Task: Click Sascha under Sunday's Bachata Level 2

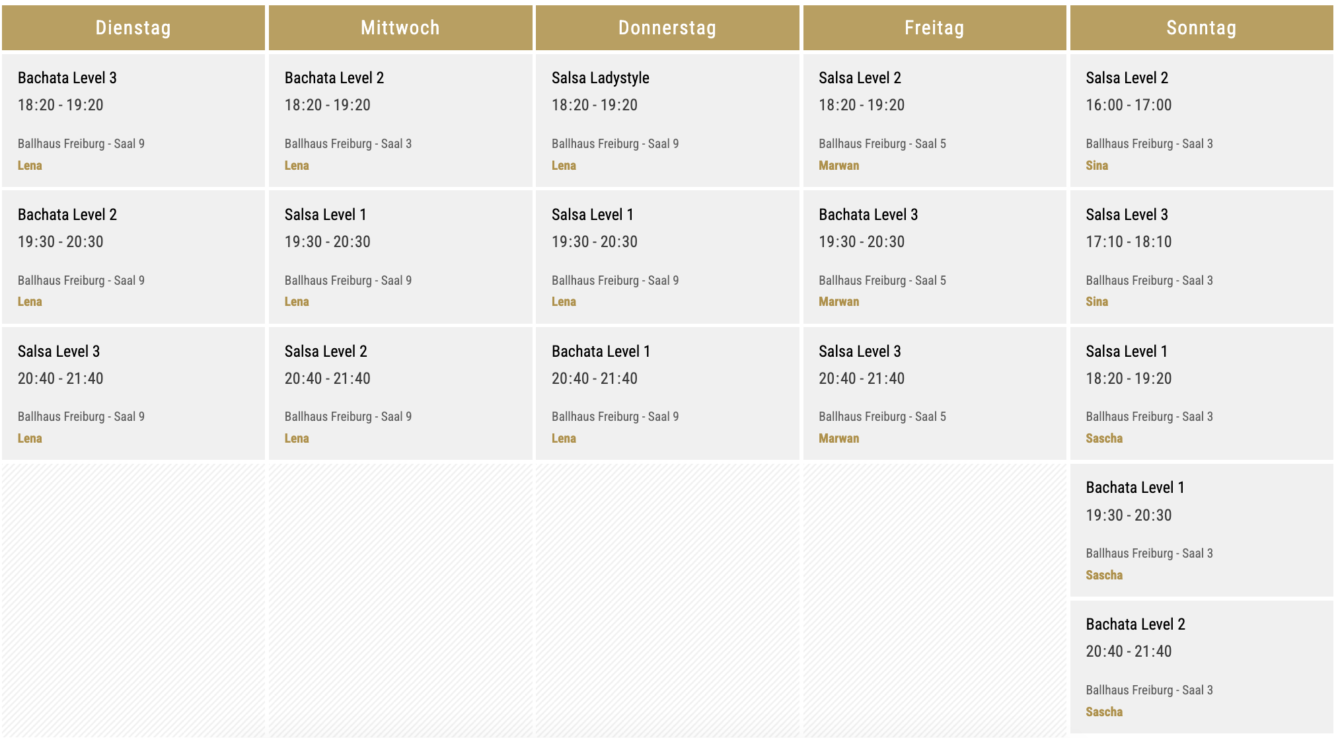Action: [1103, 712]
